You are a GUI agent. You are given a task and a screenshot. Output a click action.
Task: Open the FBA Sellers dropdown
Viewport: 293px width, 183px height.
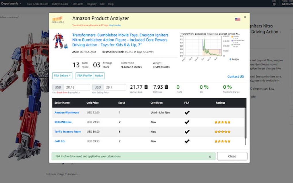click(x=62, y=76)
